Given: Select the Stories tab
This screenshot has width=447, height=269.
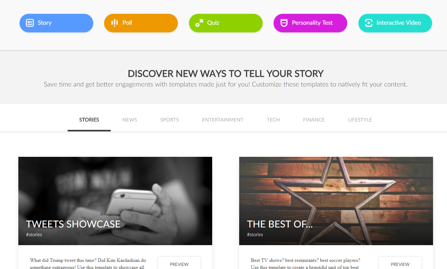Looking at the screenshot, I should tap(89, 120).
